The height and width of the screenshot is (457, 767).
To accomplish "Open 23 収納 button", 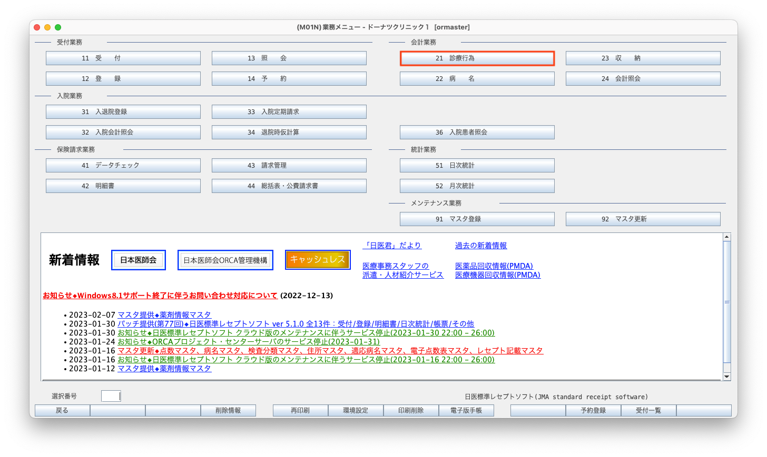I will (643, 58).
